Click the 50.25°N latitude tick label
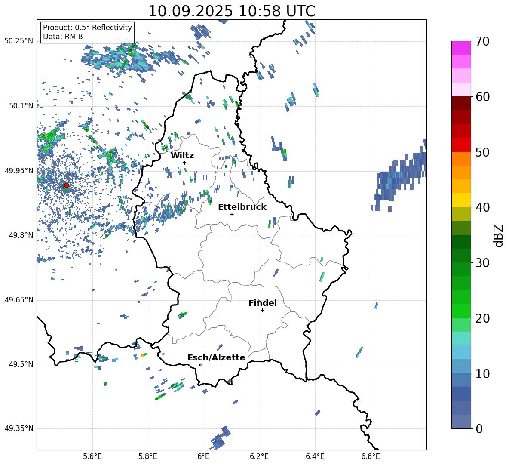The height and width of the screenshot is (465, 509). [x=19, y=41]
